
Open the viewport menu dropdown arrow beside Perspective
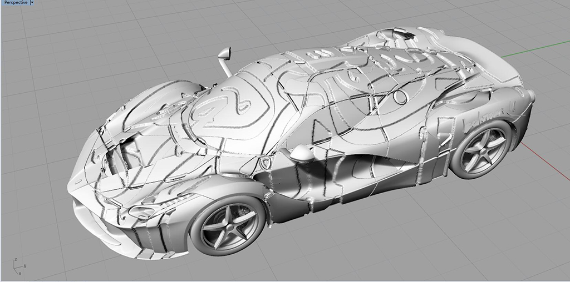coord(32,2)
